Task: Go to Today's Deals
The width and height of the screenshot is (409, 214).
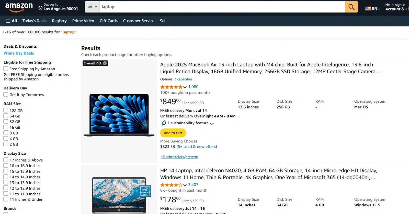Action: tap(34, 21)
